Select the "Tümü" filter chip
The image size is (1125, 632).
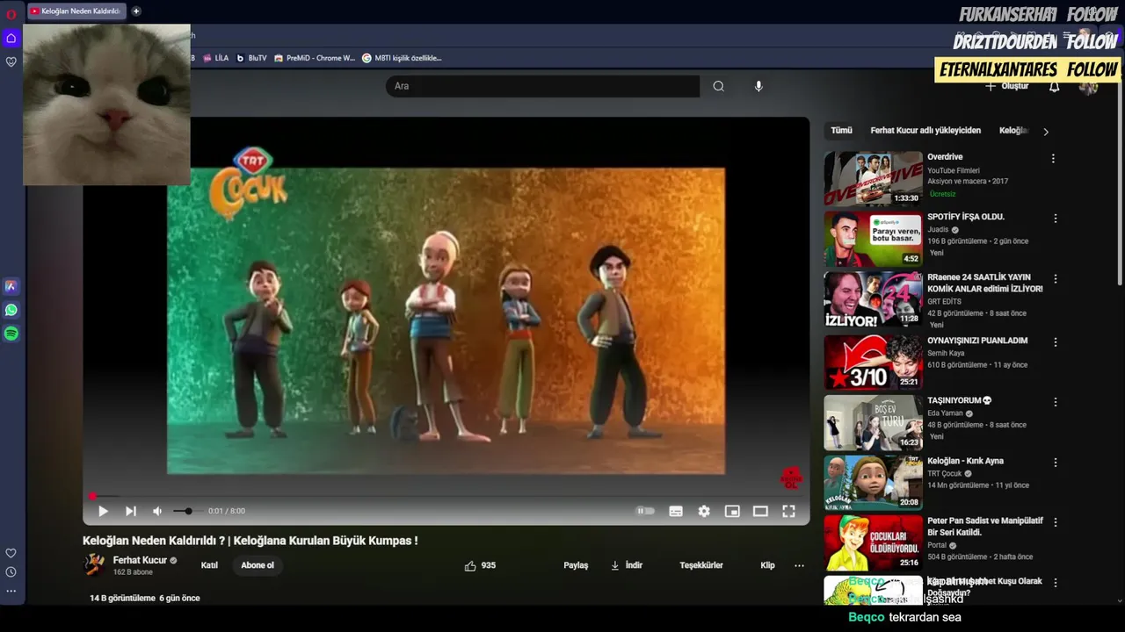841,130
